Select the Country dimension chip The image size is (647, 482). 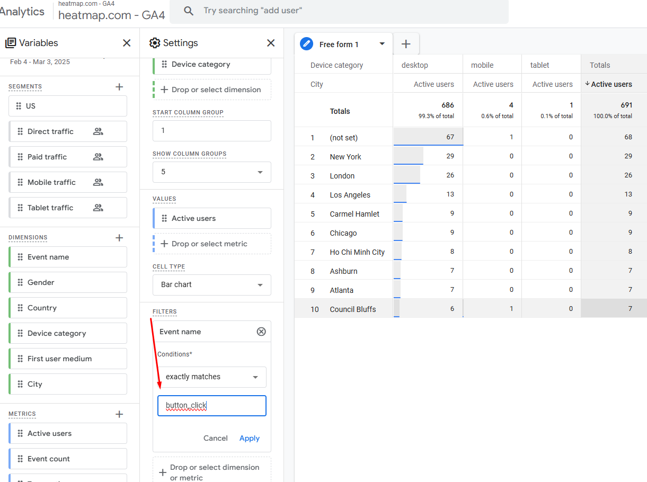68,308
